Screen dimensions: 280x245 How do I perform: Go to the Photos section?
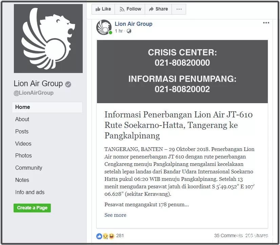[23, 155]
